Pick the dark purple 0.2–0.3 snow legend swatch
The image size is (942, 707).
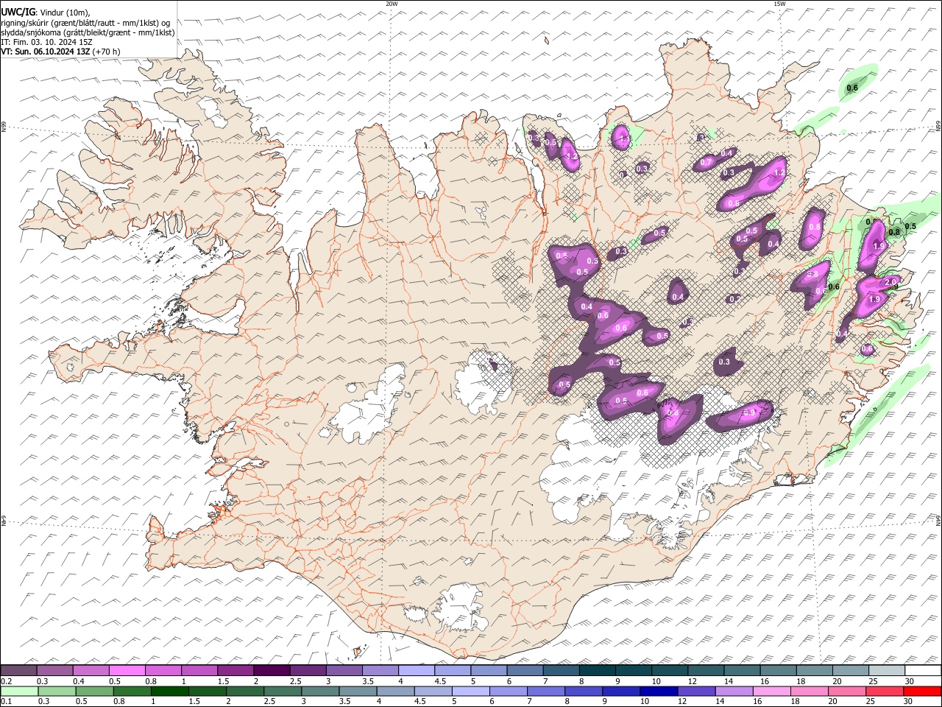19,670
